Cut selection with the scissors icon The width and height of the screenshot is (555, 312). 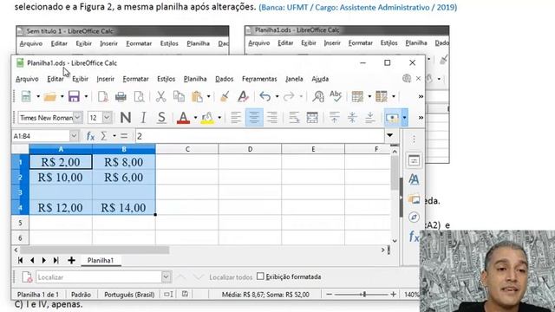160,96
